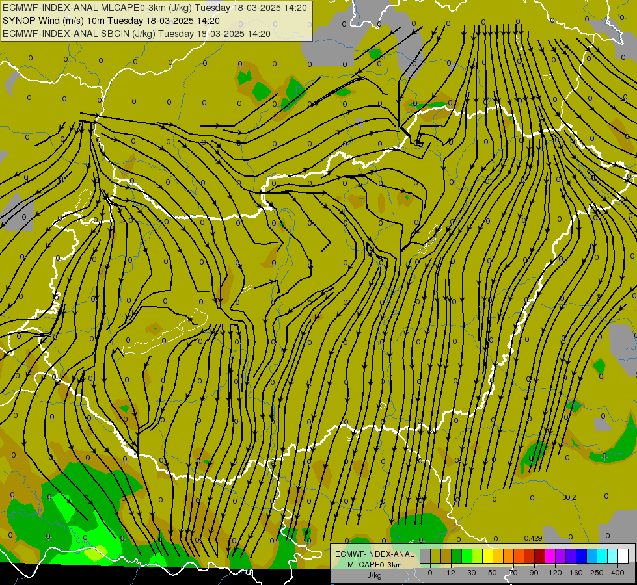Click the legend tick value 160

(x=576, y=573)
